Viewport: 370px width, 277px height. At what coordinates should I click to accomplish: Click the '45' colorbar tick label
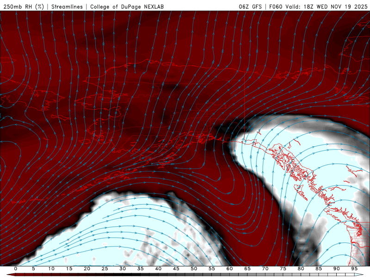(176, 269)
